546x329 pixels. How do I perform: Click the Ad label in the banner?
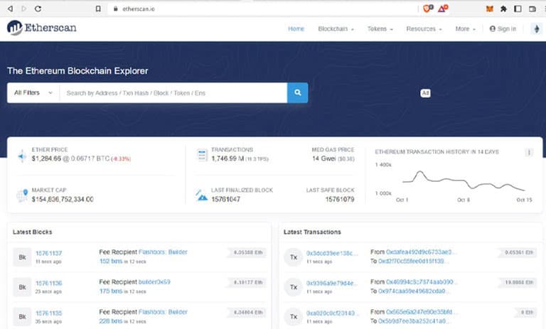(x=425, y=93)
